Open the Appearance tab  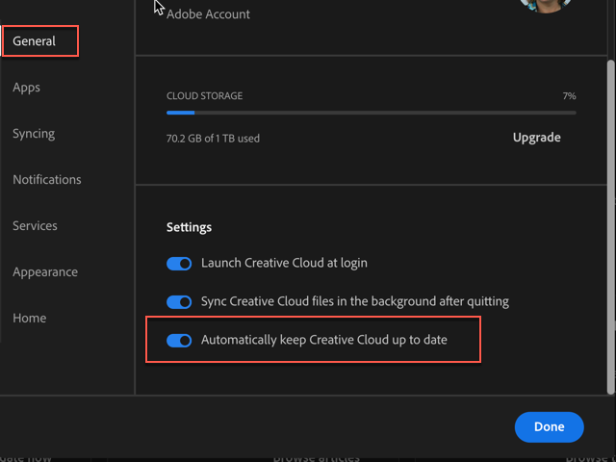tap(45, 271)
